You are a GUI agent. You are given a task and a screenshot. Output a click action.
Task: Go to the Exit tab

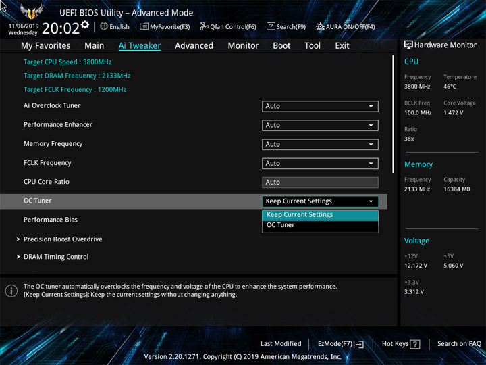[342, 46]
